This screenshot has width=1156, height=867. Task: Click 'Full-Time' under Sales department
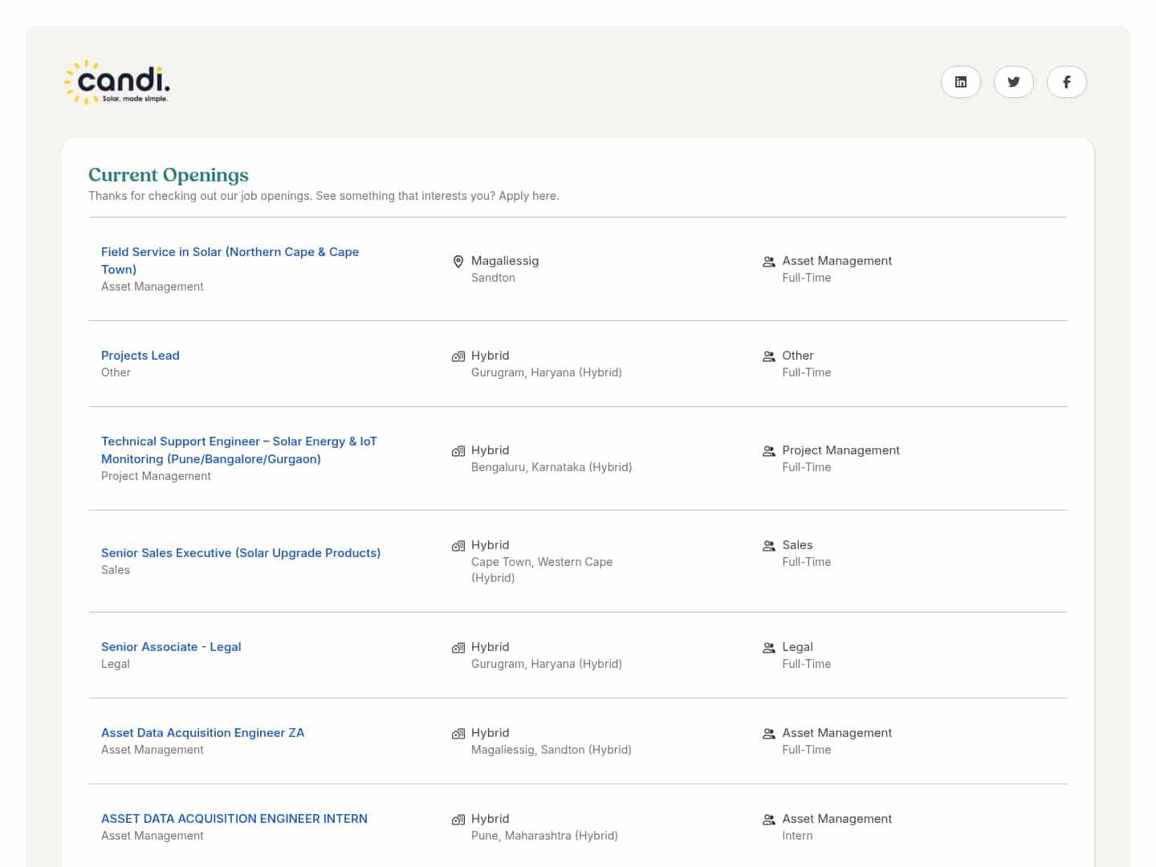[807, 562]
